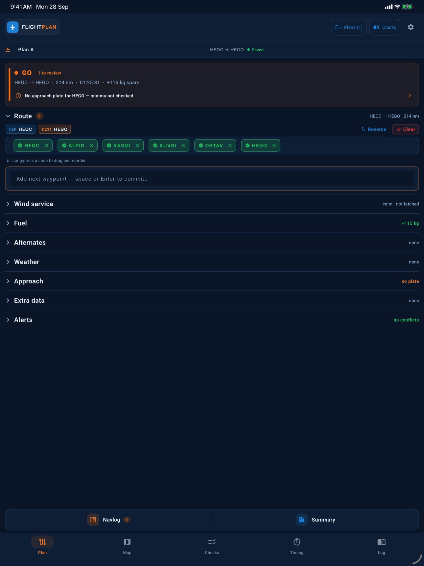Click the Wi-Fi status icon
Image resolution: width=424 pixels, height=566 pixels.
click(x=397, y=7)
